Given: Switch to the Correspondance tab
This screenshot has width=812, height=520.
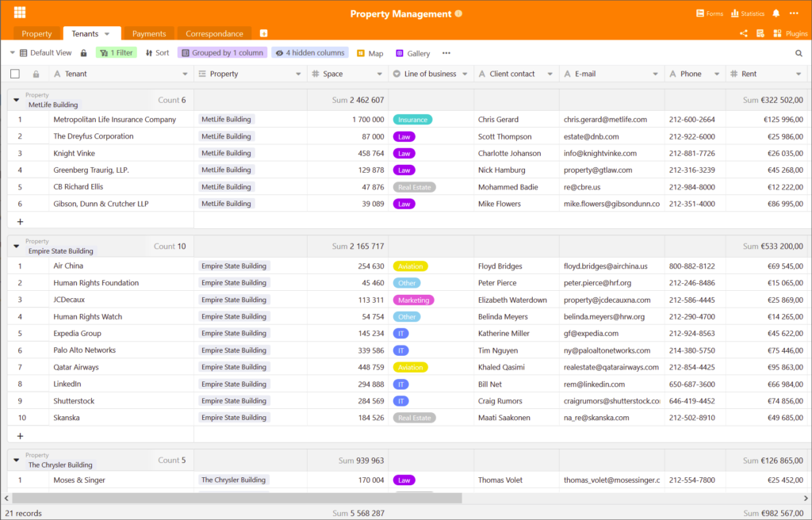Looking at the screenshot, I should (x=214, y=34).
